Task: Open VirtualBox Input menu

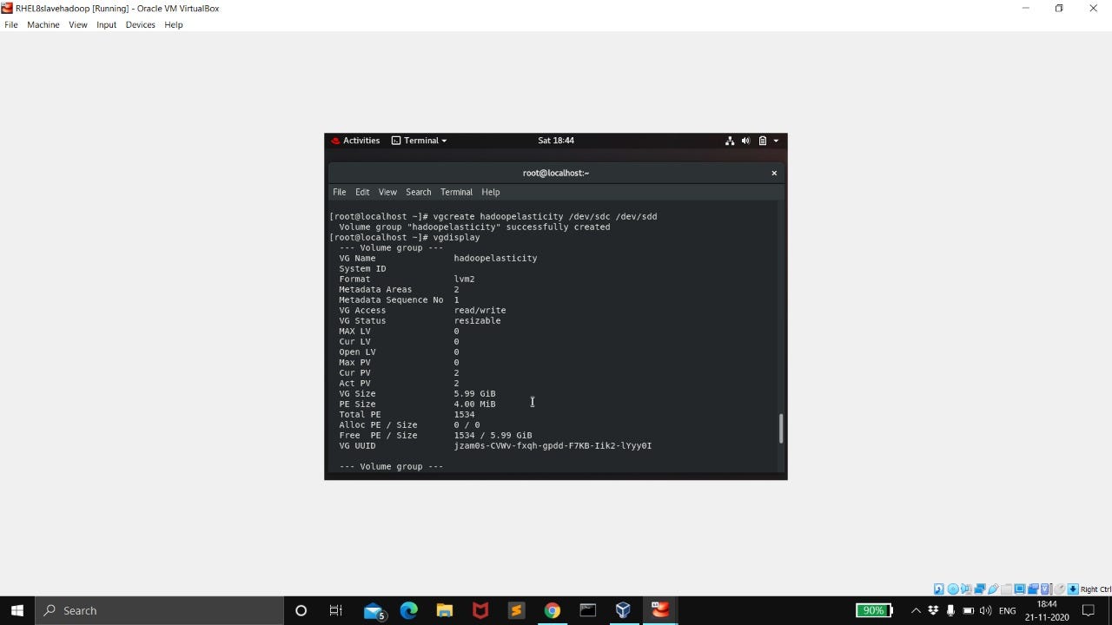Action: click(x=106, y=24)
